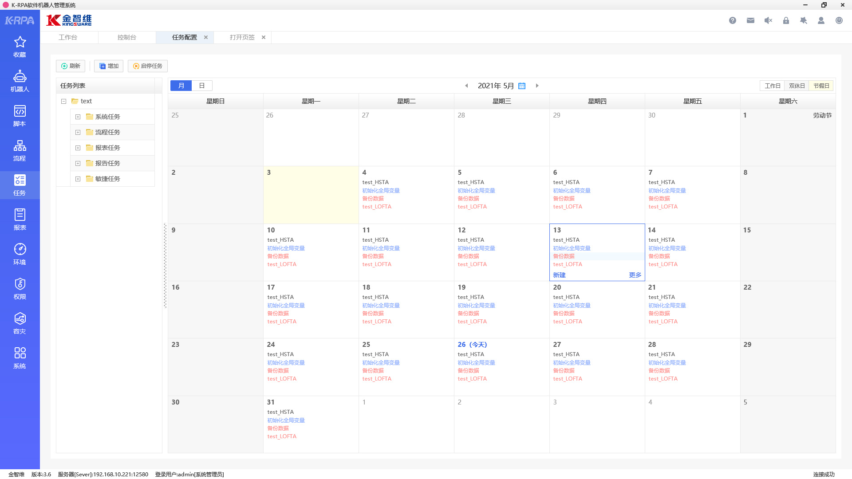Open 任务配置 tab
Viewport: 852px width, 479px height.
coord(184,37)
